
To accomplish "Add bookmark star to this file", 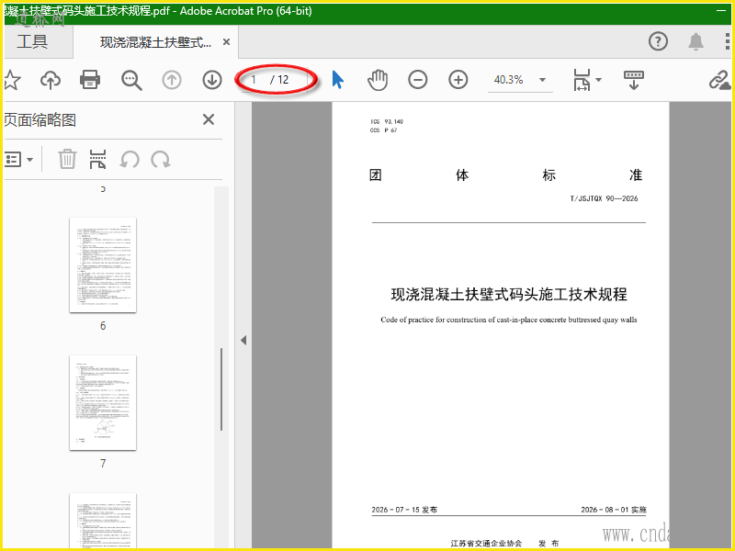I will 12,80.
